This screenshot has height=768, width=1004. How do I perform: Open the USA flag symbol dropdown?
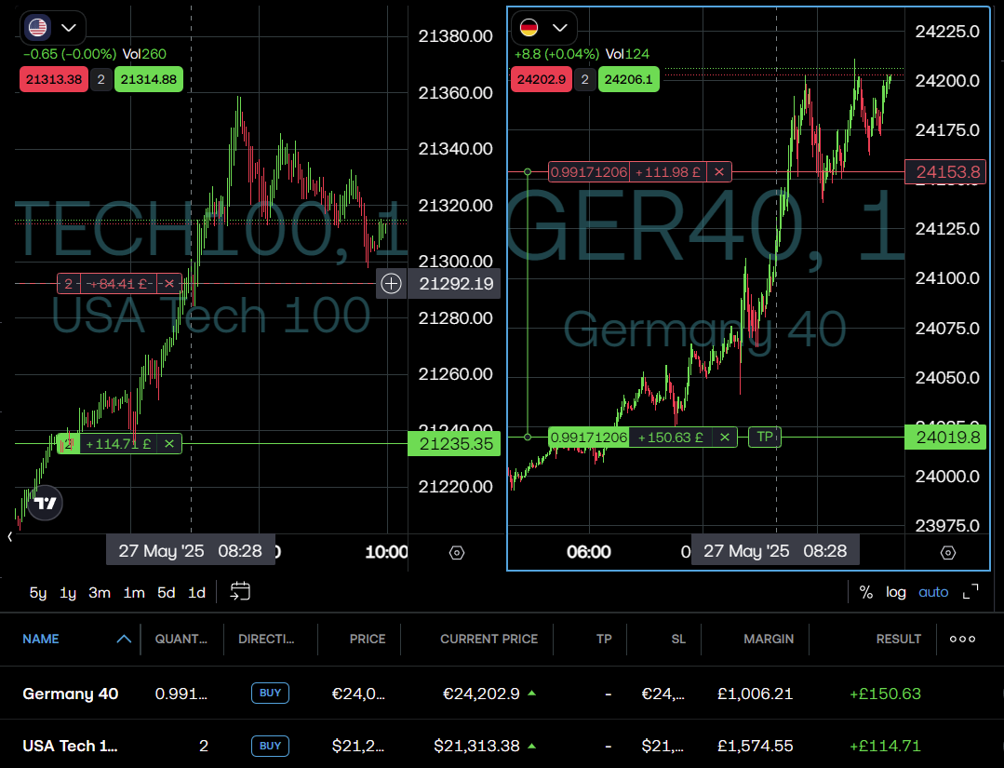tap(53, 28)
